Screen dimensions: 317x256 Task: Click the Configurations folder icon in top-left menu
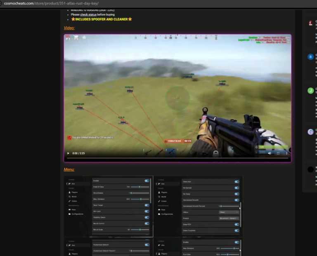tap(70, 214)
